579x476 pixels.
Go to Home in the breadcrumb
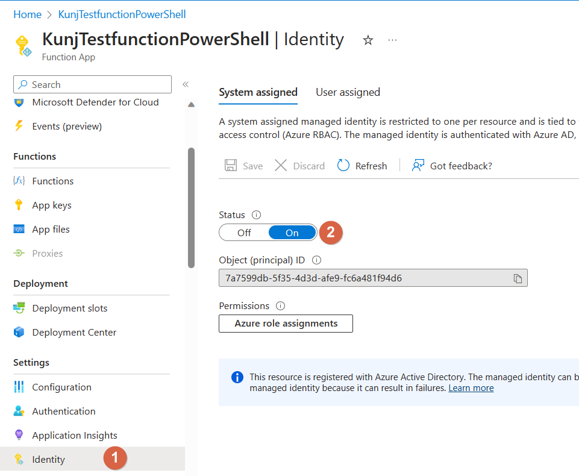pyautogui.click(x=27, y=14)
